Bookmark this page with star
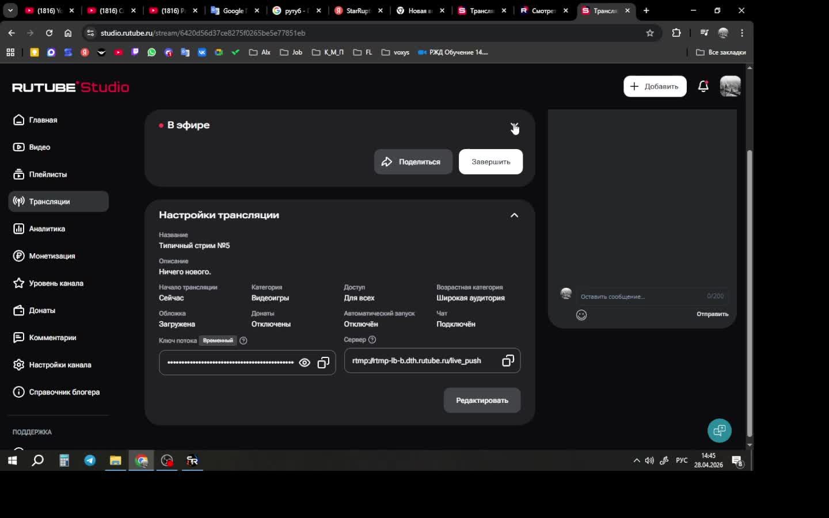 (650, 33)
